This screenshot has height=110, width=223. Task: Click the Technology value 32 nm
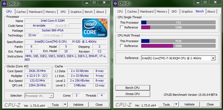[32, 35]
